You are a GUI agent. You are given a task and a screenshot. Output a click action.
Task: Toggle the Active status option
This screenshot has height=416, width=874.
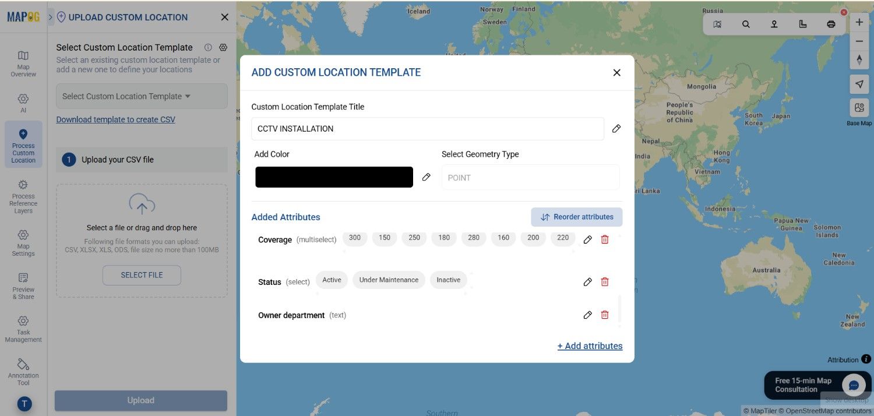(x=331, y=279)
